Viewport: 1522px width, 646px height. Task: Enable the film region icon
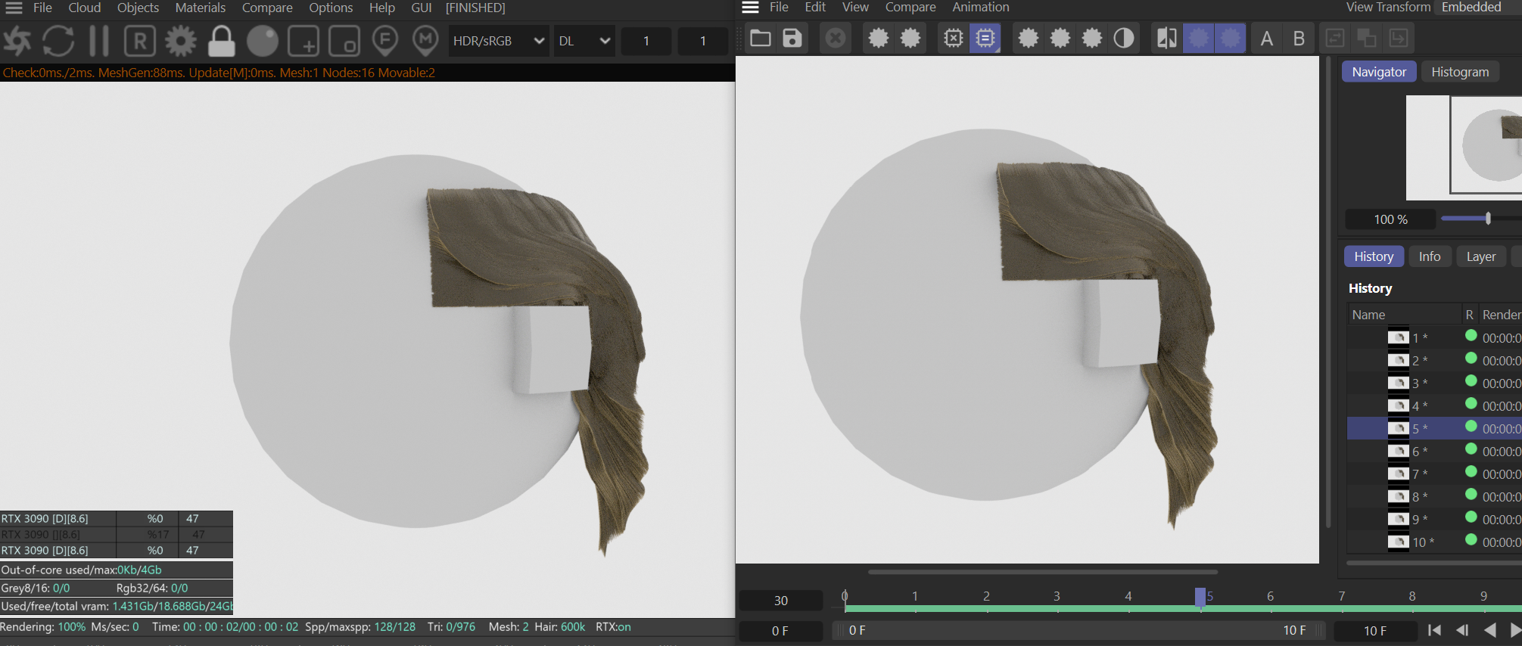click(x=344, y=41)
